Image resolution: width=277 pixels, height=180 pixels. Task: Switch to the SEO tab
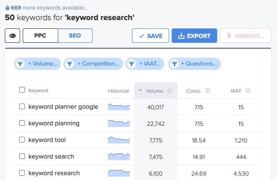75,36
